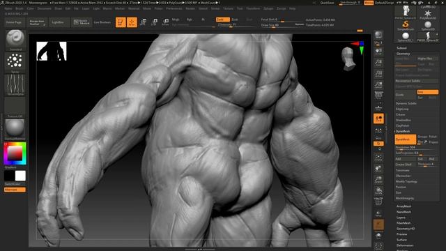Expand the ArrayMesh section

pyautogui.click(x=403, y=206)
